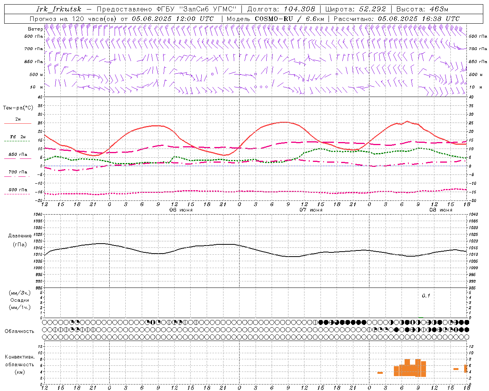
Task: Click the Тем-ра(°C) temperature panel label
Action: tap(18, 108)
